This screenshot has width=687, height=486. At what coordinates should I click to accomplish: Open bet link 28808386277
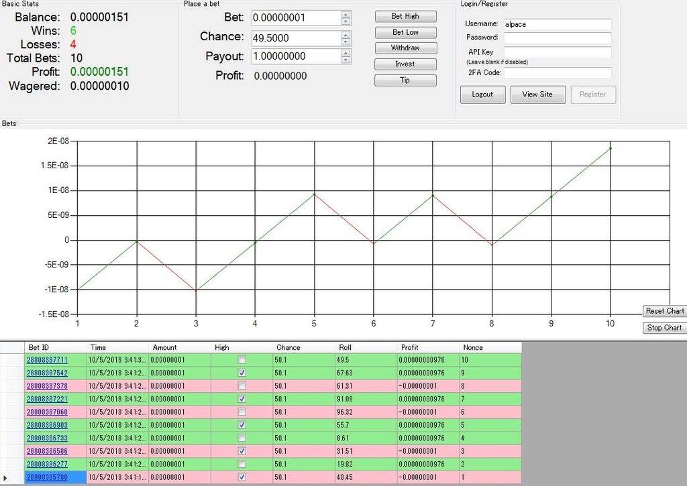[x=48, y=464]
